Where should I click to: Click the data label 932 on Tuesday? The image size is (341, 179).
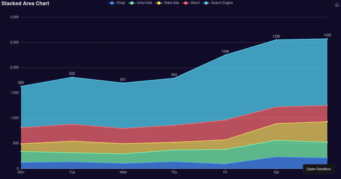pyautogui.click(x=72, y=74)
